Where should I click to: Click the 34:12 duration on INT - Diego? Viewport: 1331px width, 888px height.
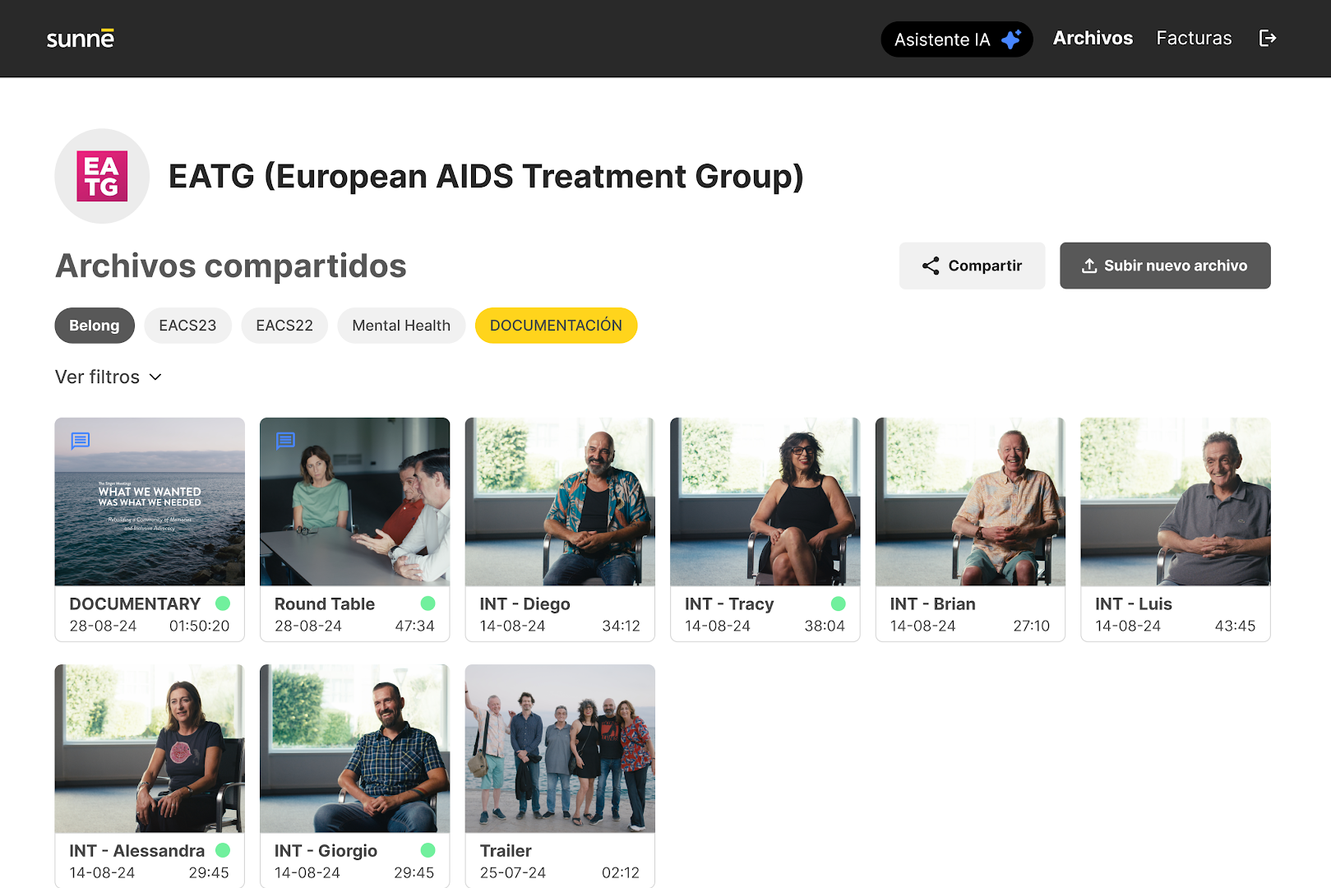621,626
